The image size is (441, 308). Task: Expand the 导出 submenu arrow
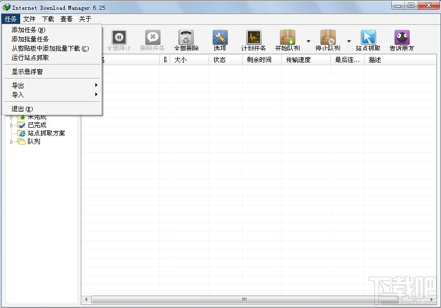point(96,85)
